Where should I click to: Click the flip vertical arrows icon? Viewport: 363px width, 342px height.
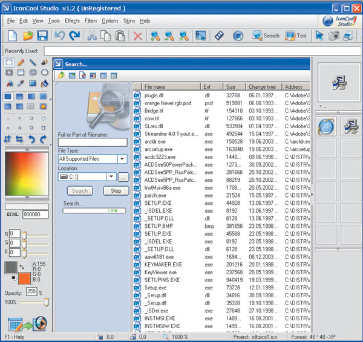click(x=8, y=139)
